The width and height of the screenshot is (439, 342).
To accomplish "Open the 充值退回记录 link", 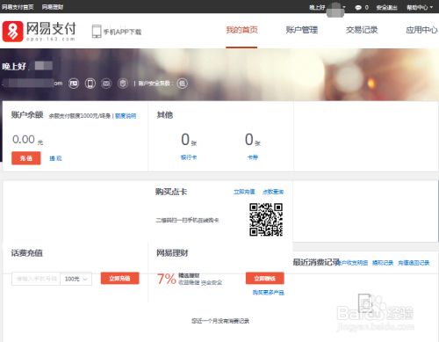I will tap(414, 263).
